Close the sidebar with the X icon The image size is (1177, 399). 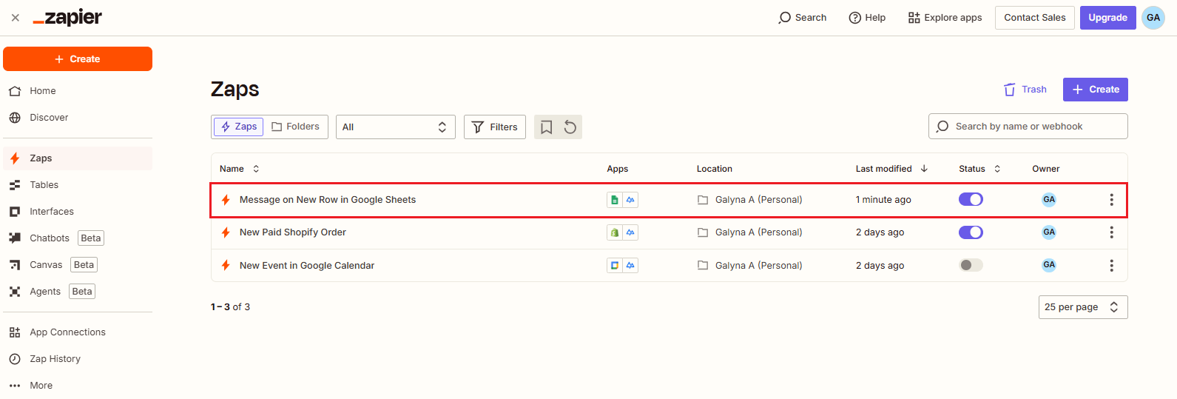(15, 18)
